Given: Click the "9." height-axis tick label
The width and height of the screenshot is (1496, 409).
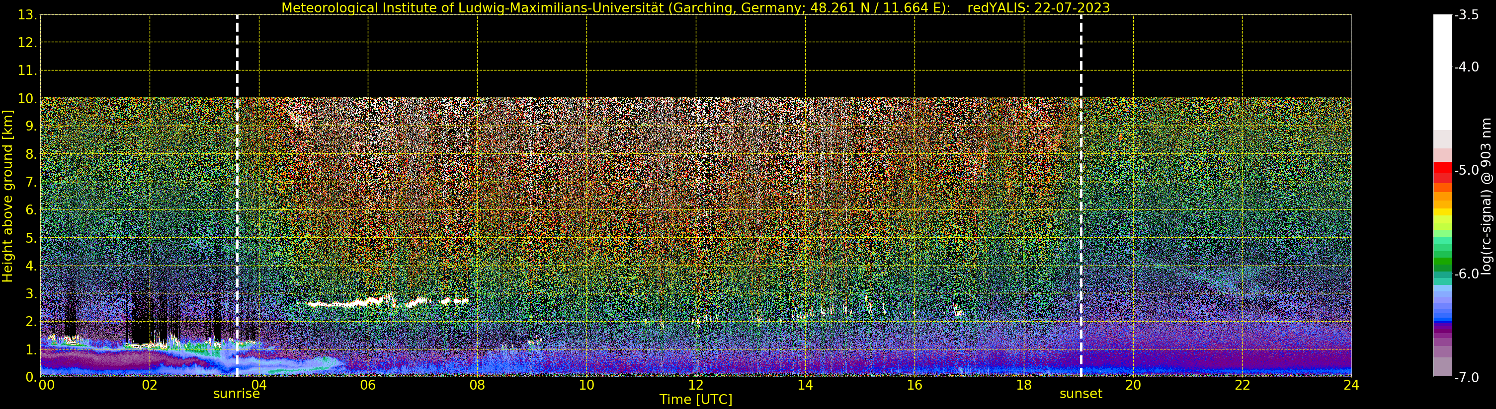Looking at the screenshot, I should tap(31, 127).
